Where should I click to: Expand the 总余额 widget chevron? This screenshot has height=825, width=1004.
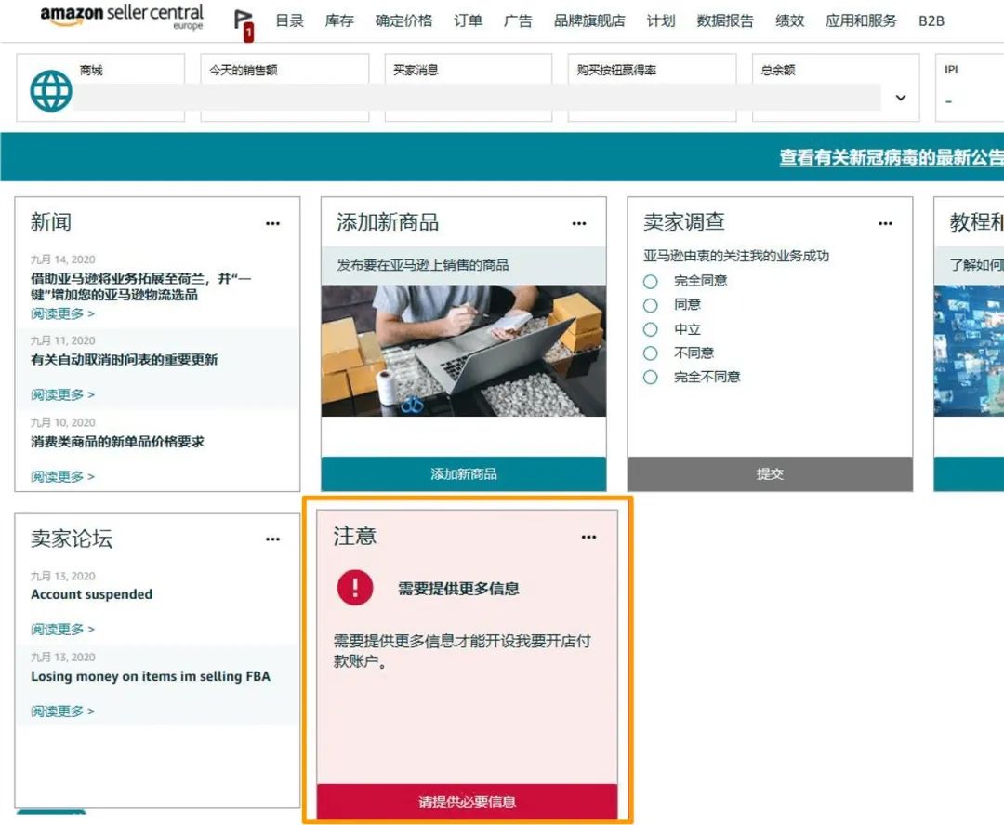coord(900,97)
